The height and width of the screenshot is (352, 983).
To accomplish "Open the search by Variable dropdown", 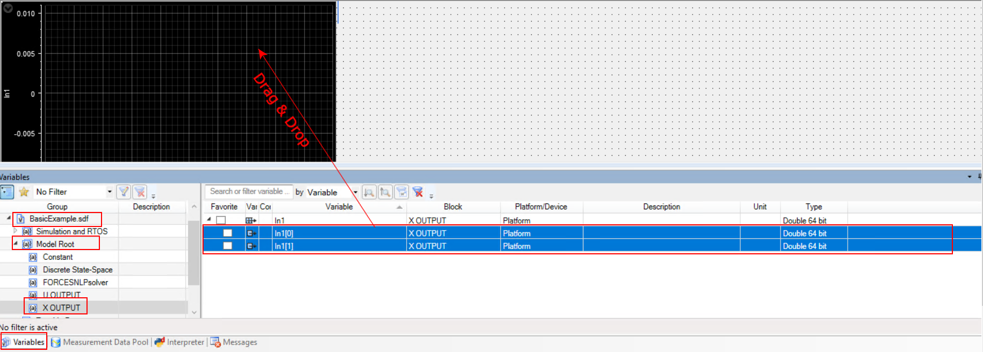I will (x=355, y=192).
